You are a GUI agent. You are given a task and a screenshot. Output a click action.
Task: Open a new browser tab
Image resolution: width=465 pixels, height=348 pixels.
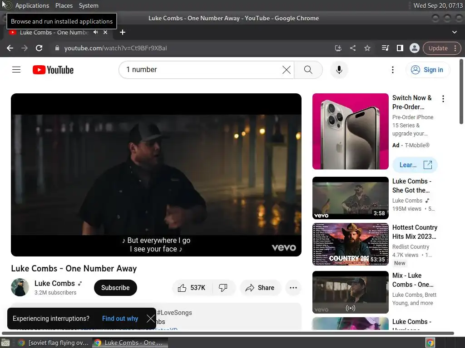point(123,32)
